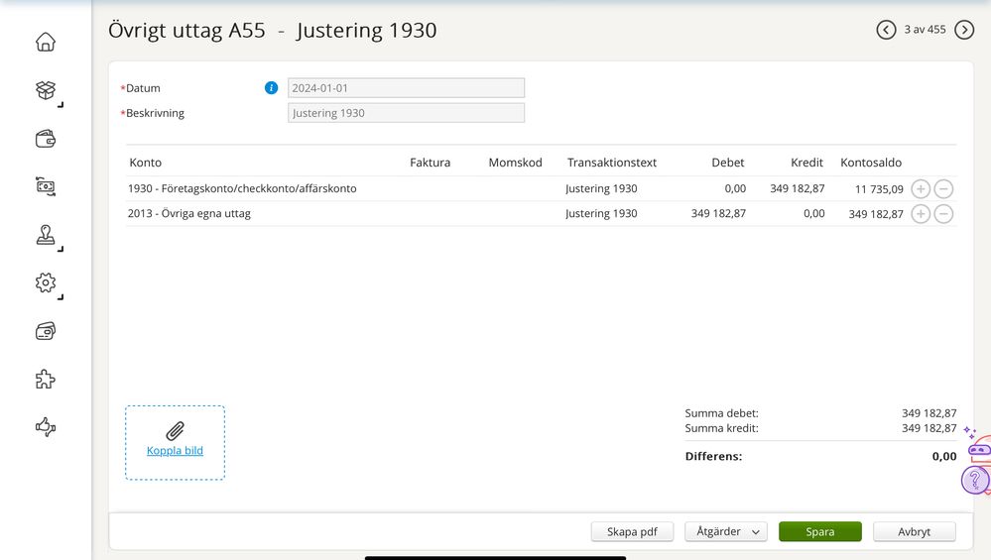Open the box icon menu in sidebar
Screen dimensions: 991x560
pos(45,90)
